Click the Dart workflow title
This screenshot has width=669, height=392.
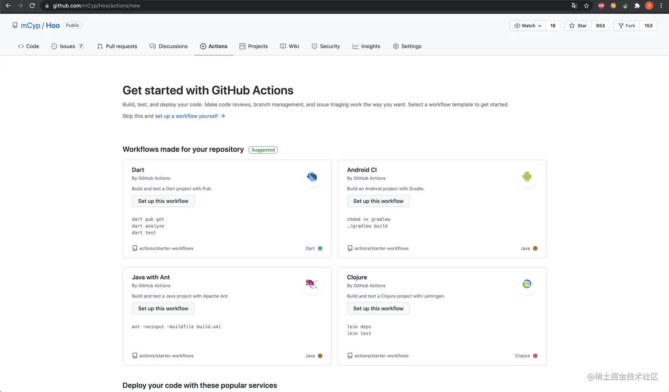138,170
